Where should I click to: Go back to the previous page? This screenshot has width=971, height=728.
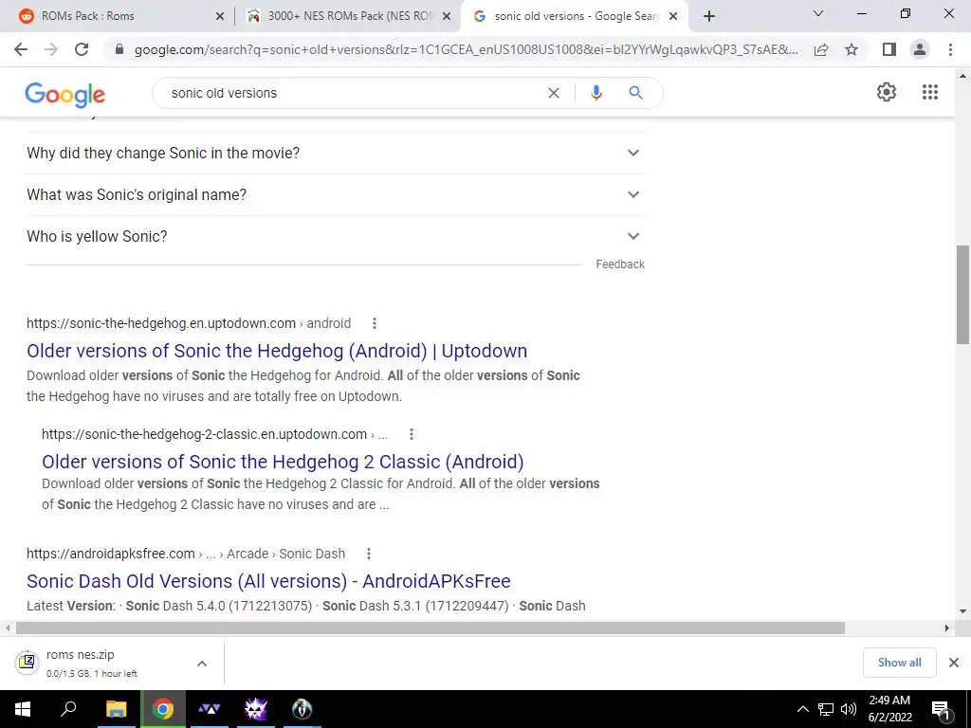click(21, 49)
